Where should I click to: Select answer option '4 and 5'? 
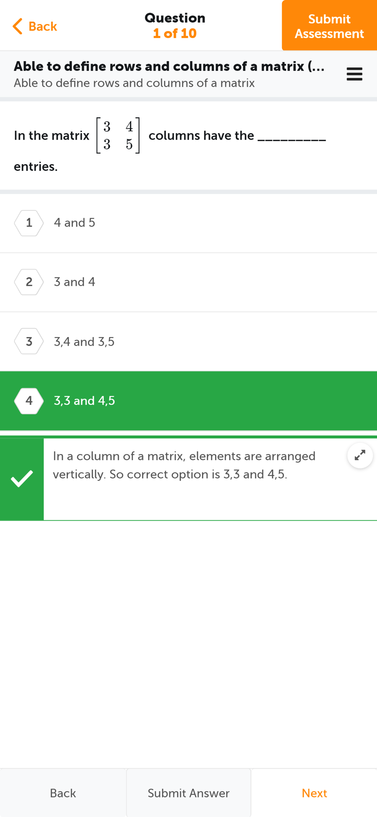(x=75, y=223)
